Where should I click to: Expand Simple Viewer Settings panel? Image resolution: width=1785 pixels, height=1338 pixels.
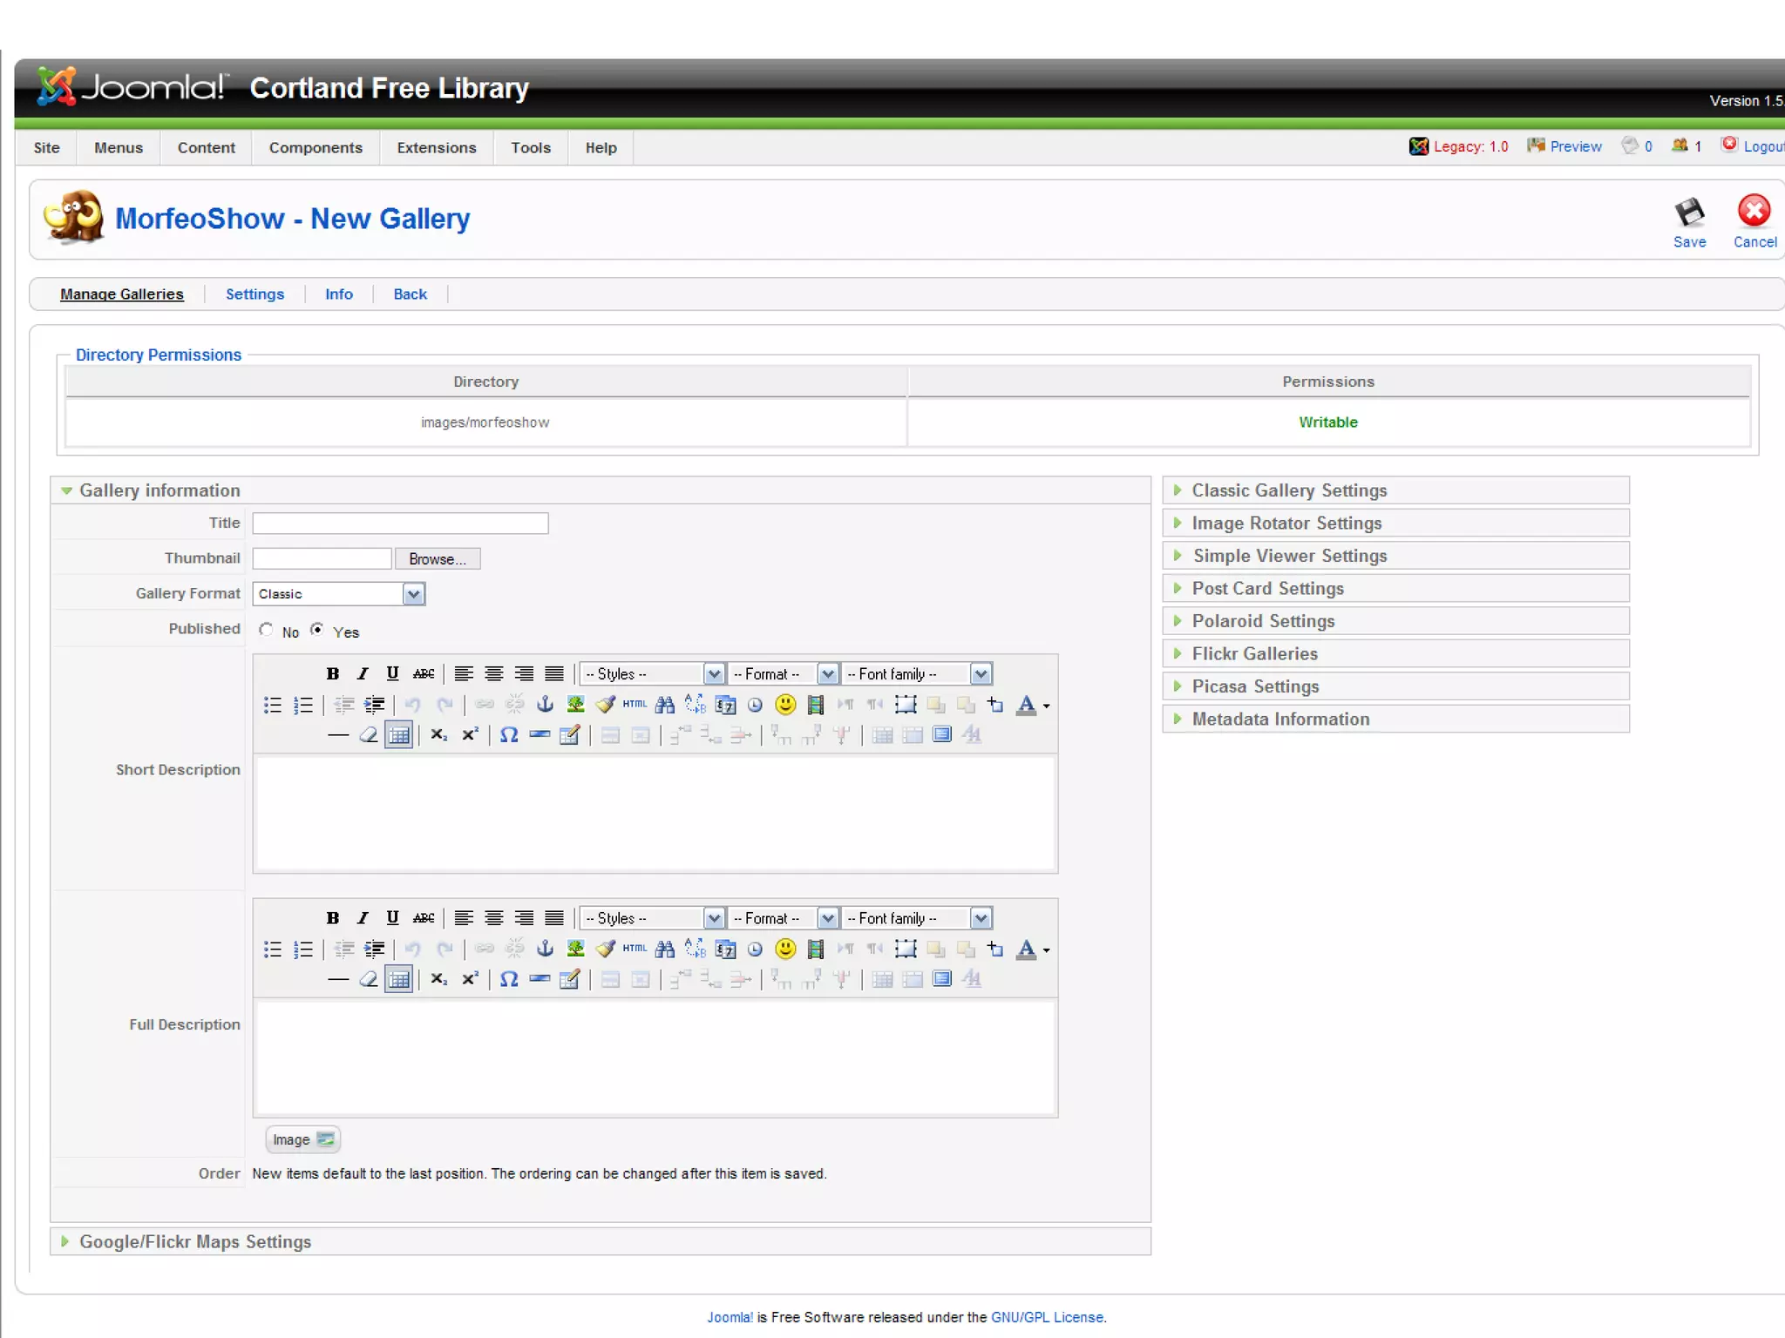(1395, 556)
